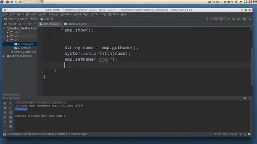The height and width of the screenshot is (144, 257).
Task: Click the exit icon in Run panel
Action: click(5, 122)
